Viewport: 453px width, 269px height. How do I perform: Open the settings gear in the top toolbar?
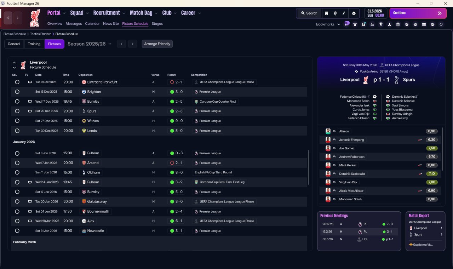(x=354, y=13)
